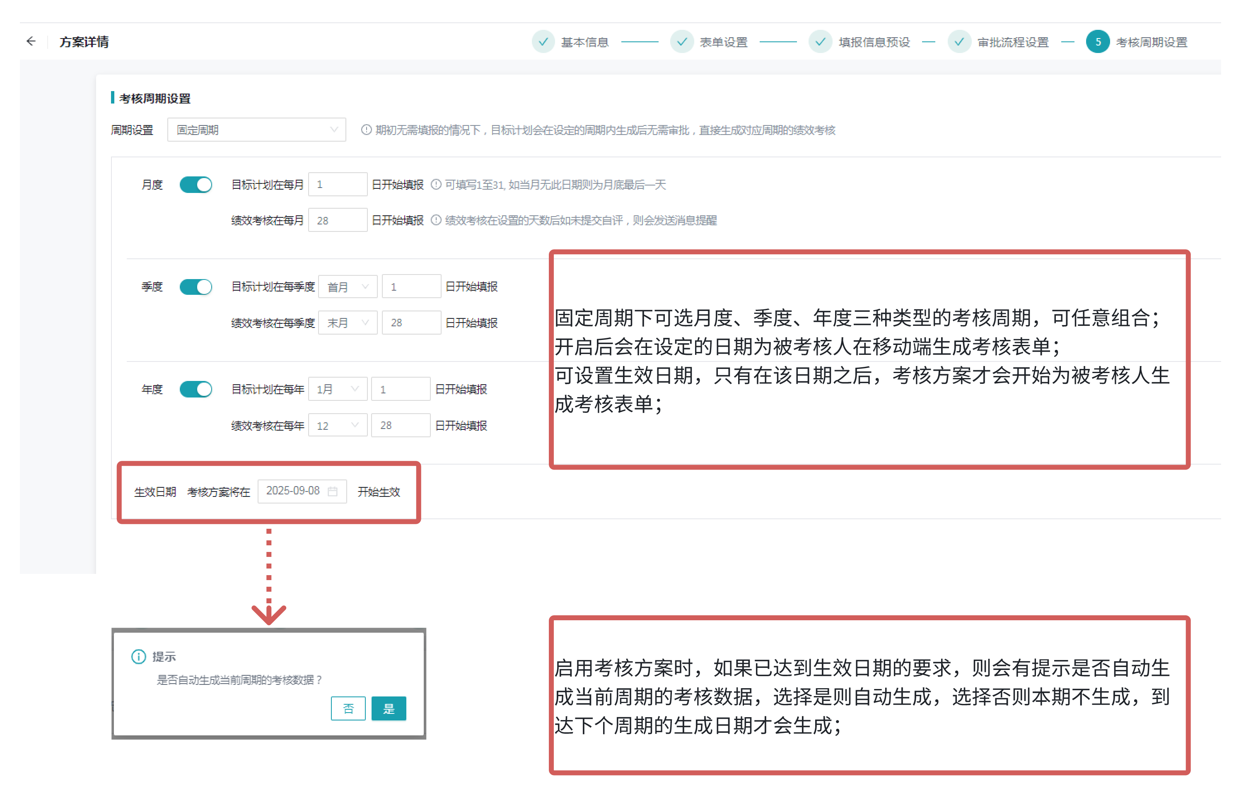Click the back arrow beside 方案详情
Screen dimensions: 1241x795
[x=31, y=41]
